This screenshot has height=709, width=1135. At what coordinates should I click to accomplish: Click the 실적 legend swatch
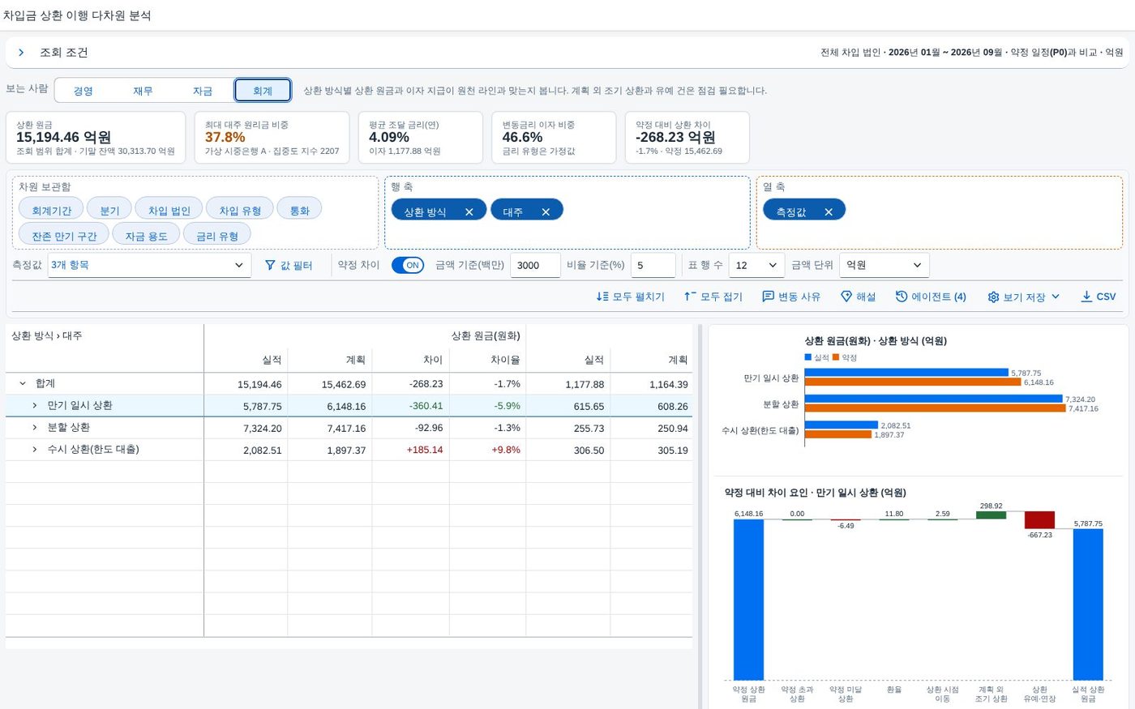(x=808, y=357)
